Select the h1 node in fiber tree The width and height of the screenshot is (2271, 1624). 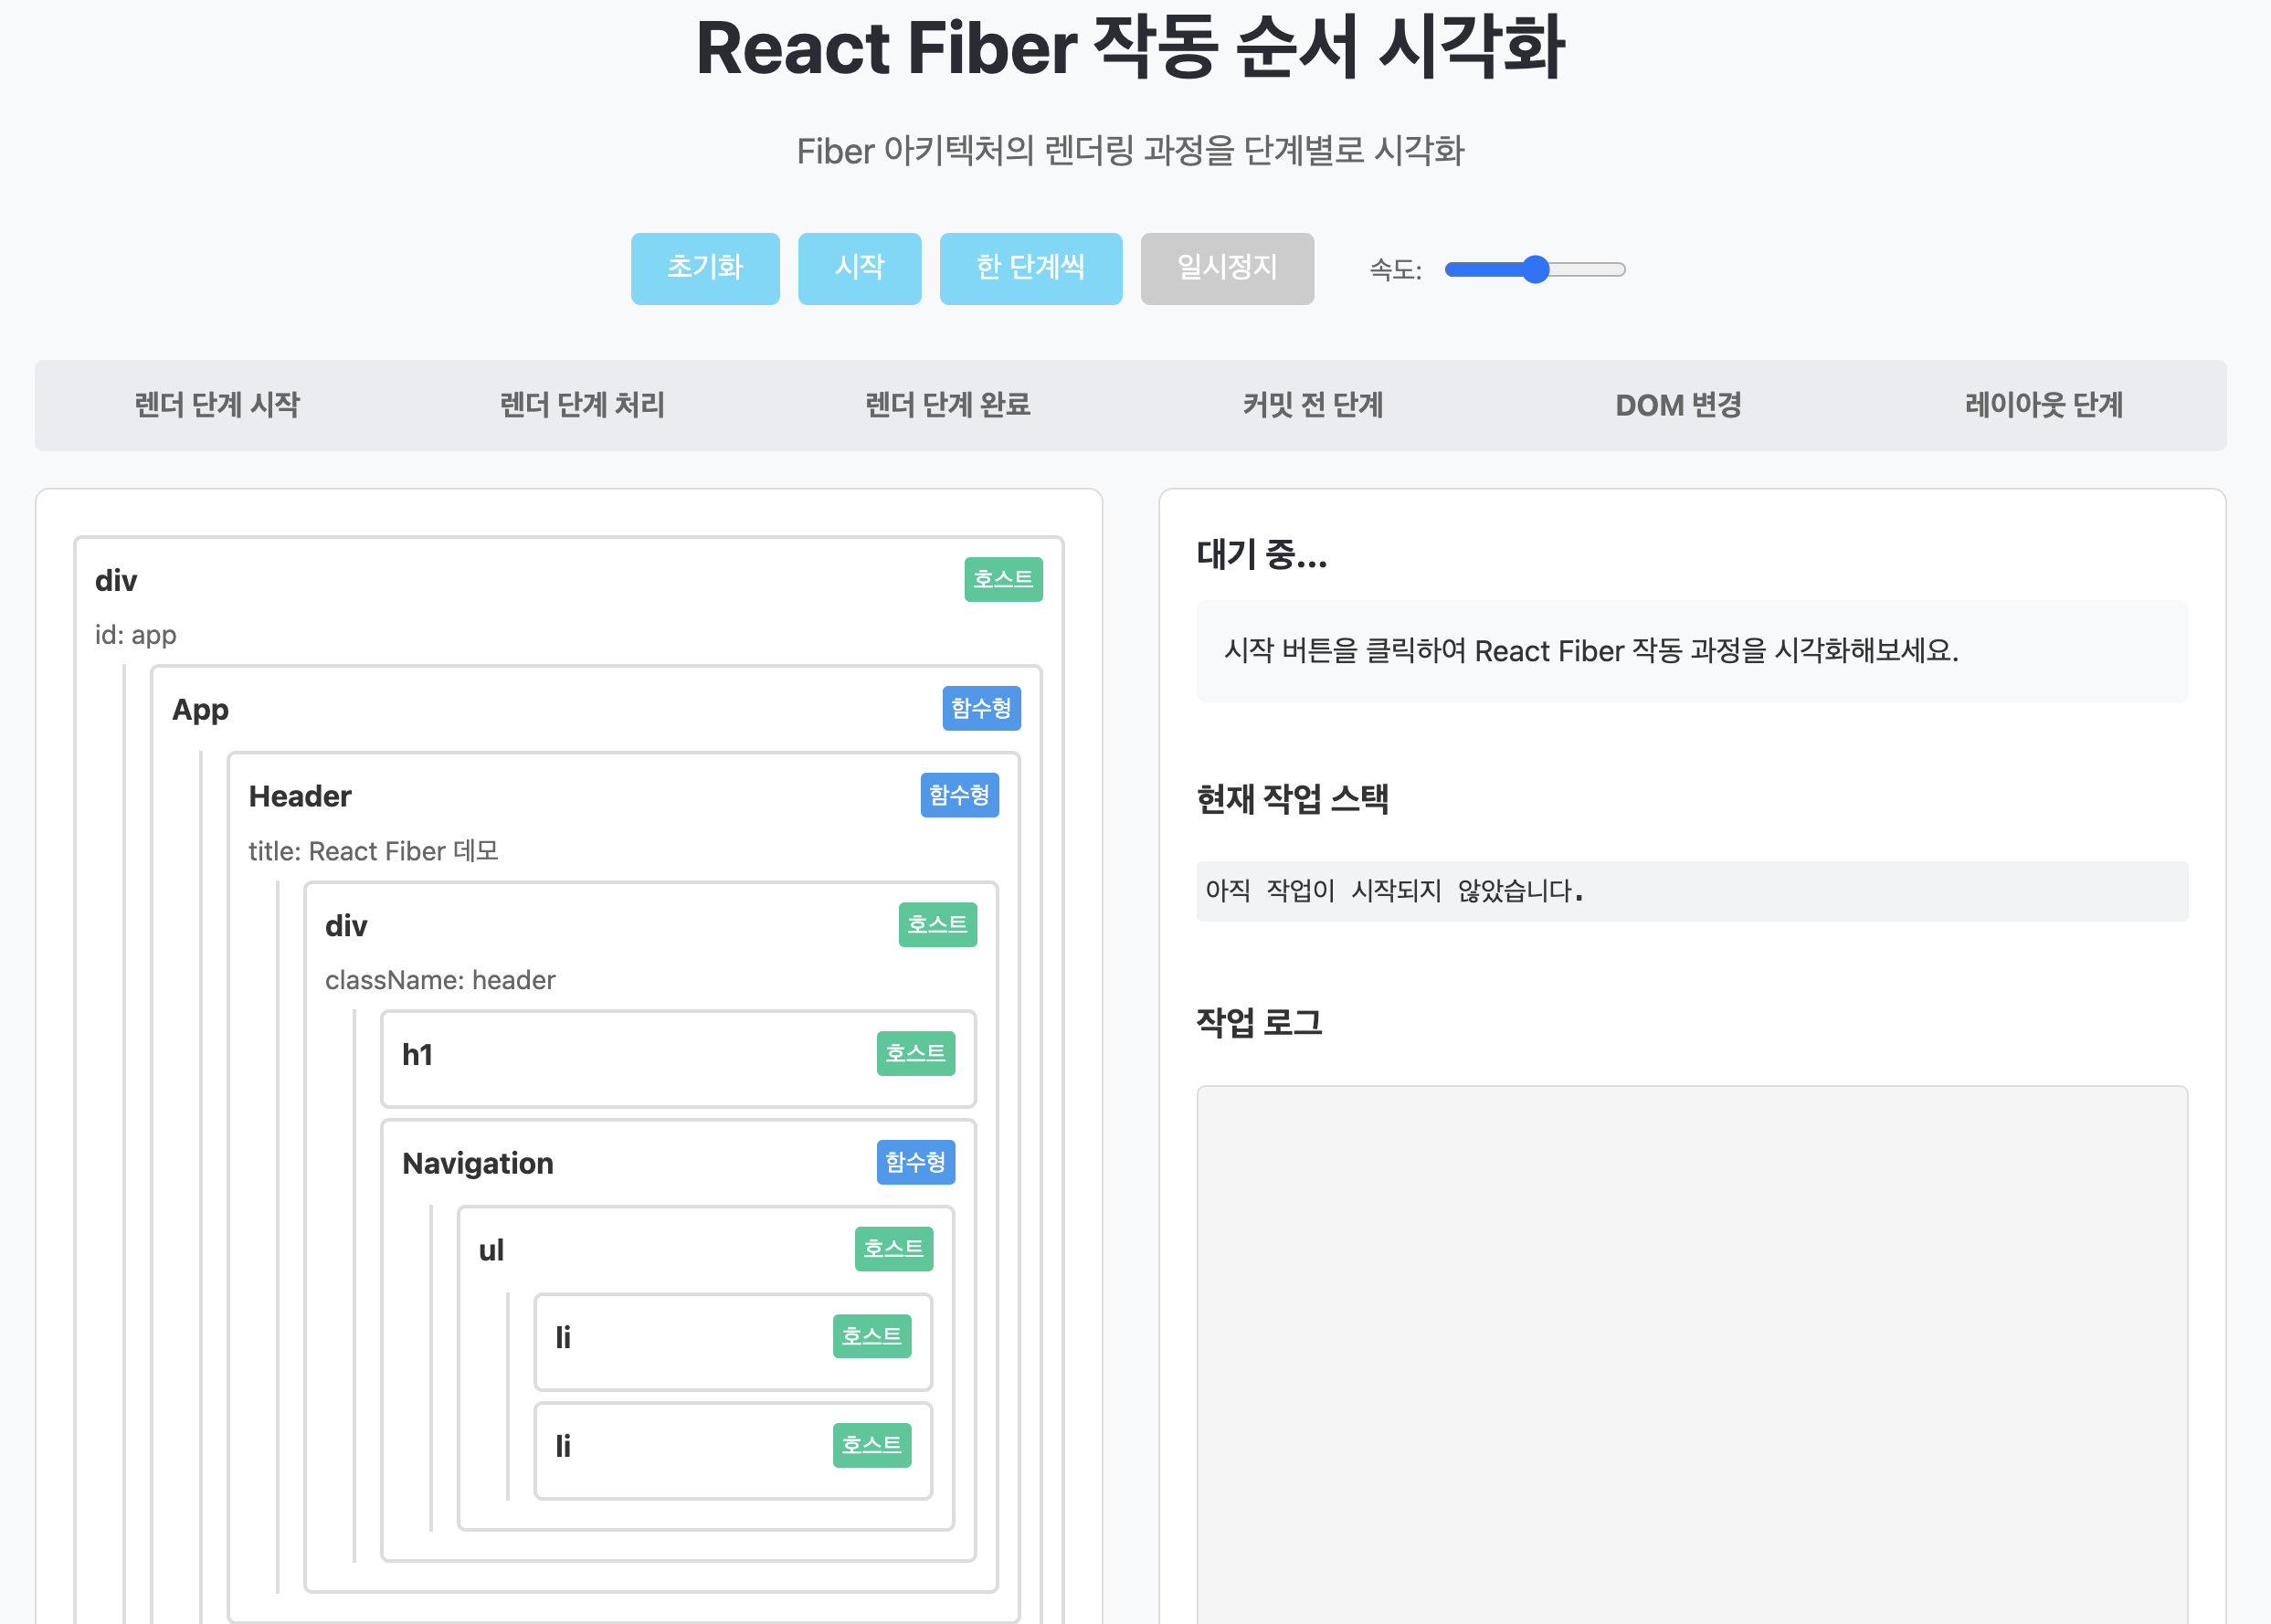[x=417, y=1055]
